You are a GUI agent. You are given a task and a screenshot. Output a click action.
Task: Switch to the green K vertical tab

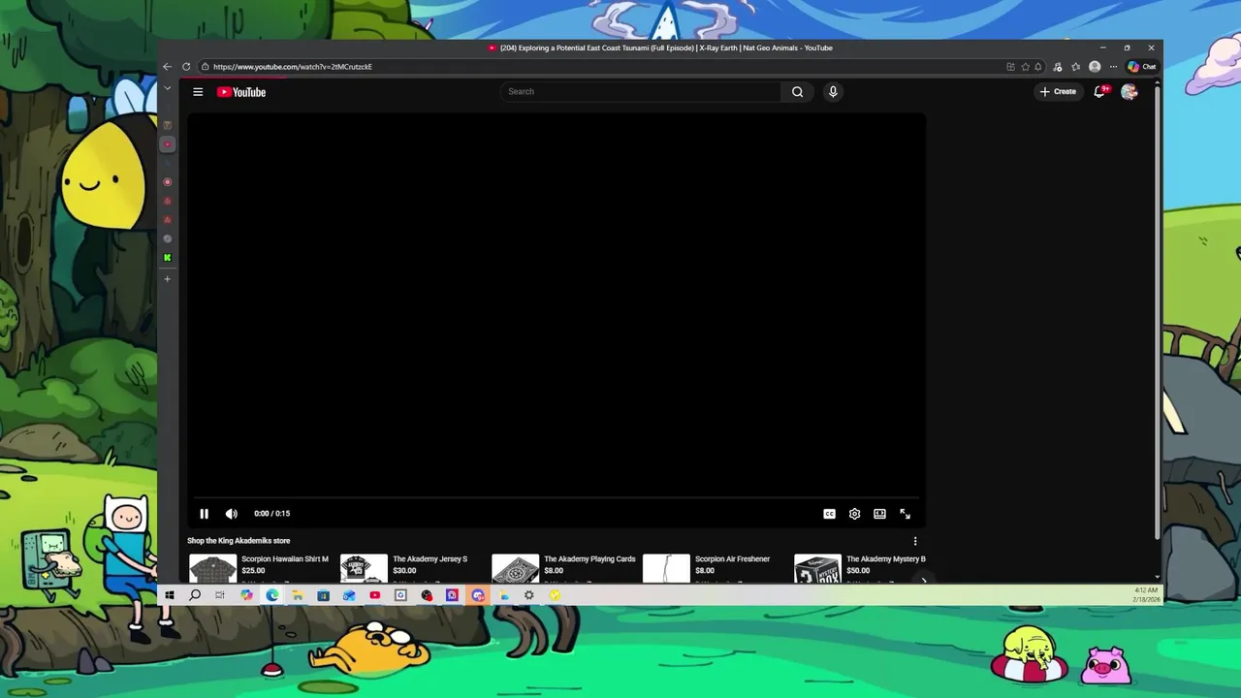pos(167,258)
